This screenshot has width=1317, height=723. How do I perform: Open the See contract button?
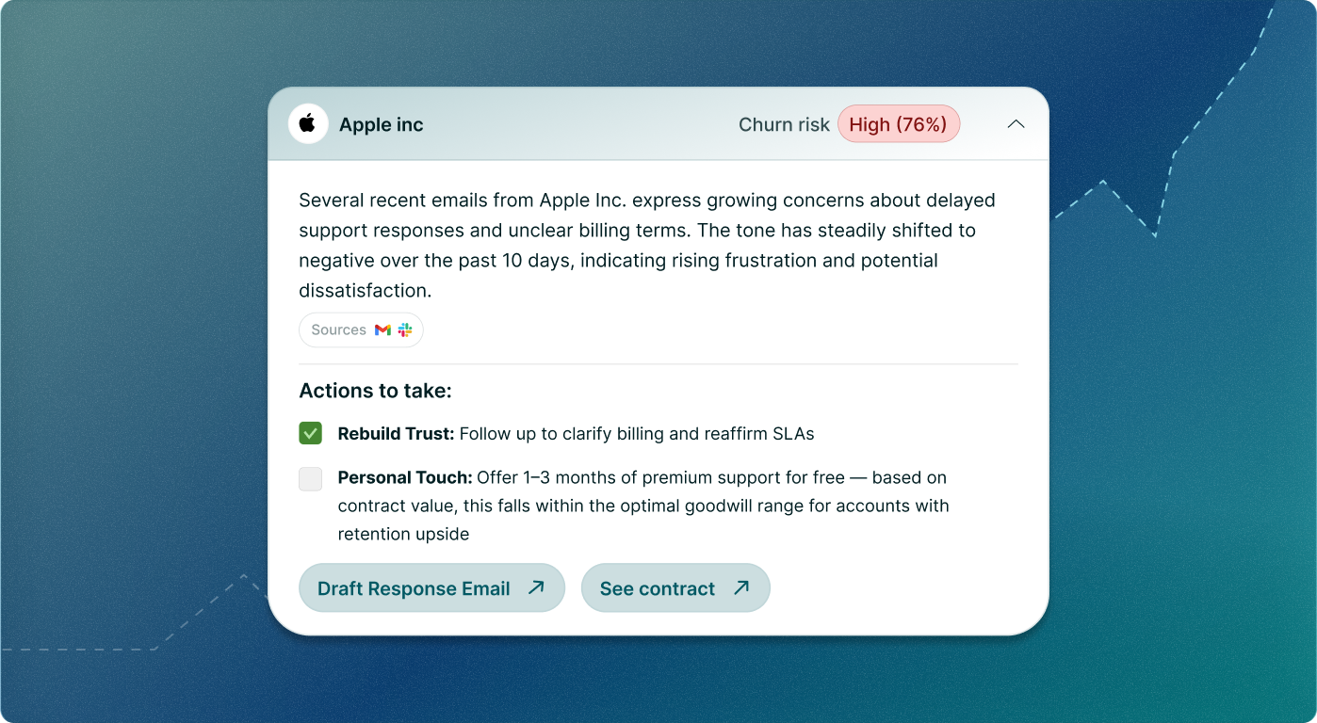[675, 588]
